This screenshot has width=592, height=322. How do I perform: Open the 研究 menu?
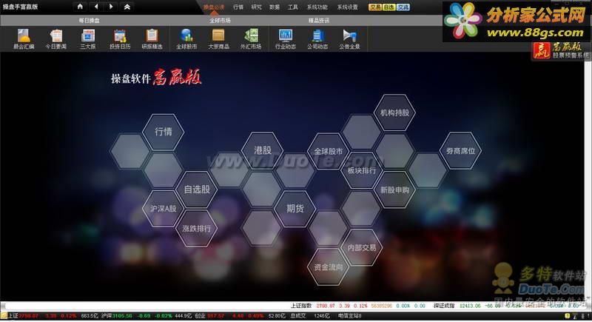pyautogui.click(x=256, y=7)
